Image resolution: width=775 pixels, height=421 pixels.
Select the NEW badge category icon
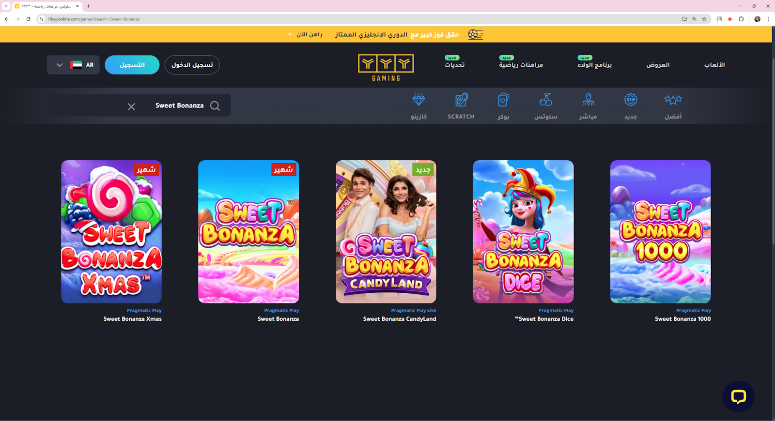pyautogui.click(x=631, y=100)
